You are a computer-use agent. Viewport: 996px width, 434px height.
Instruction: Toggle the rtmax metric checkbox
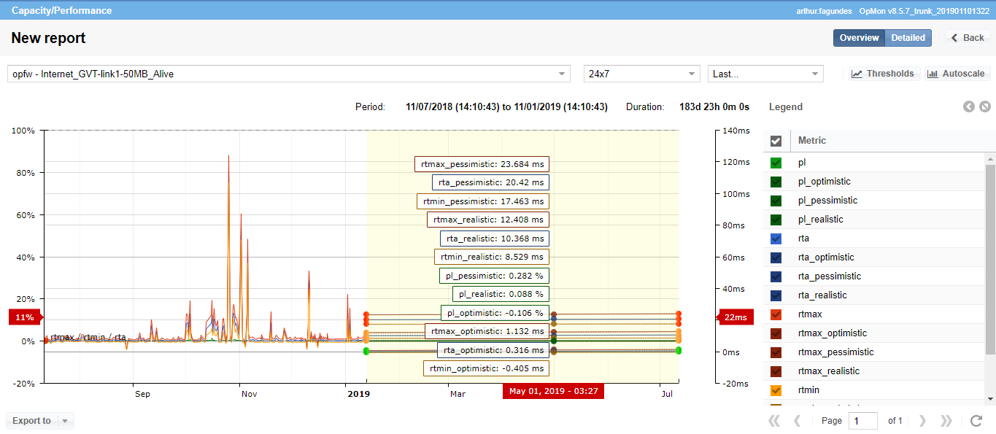point(776,314)
